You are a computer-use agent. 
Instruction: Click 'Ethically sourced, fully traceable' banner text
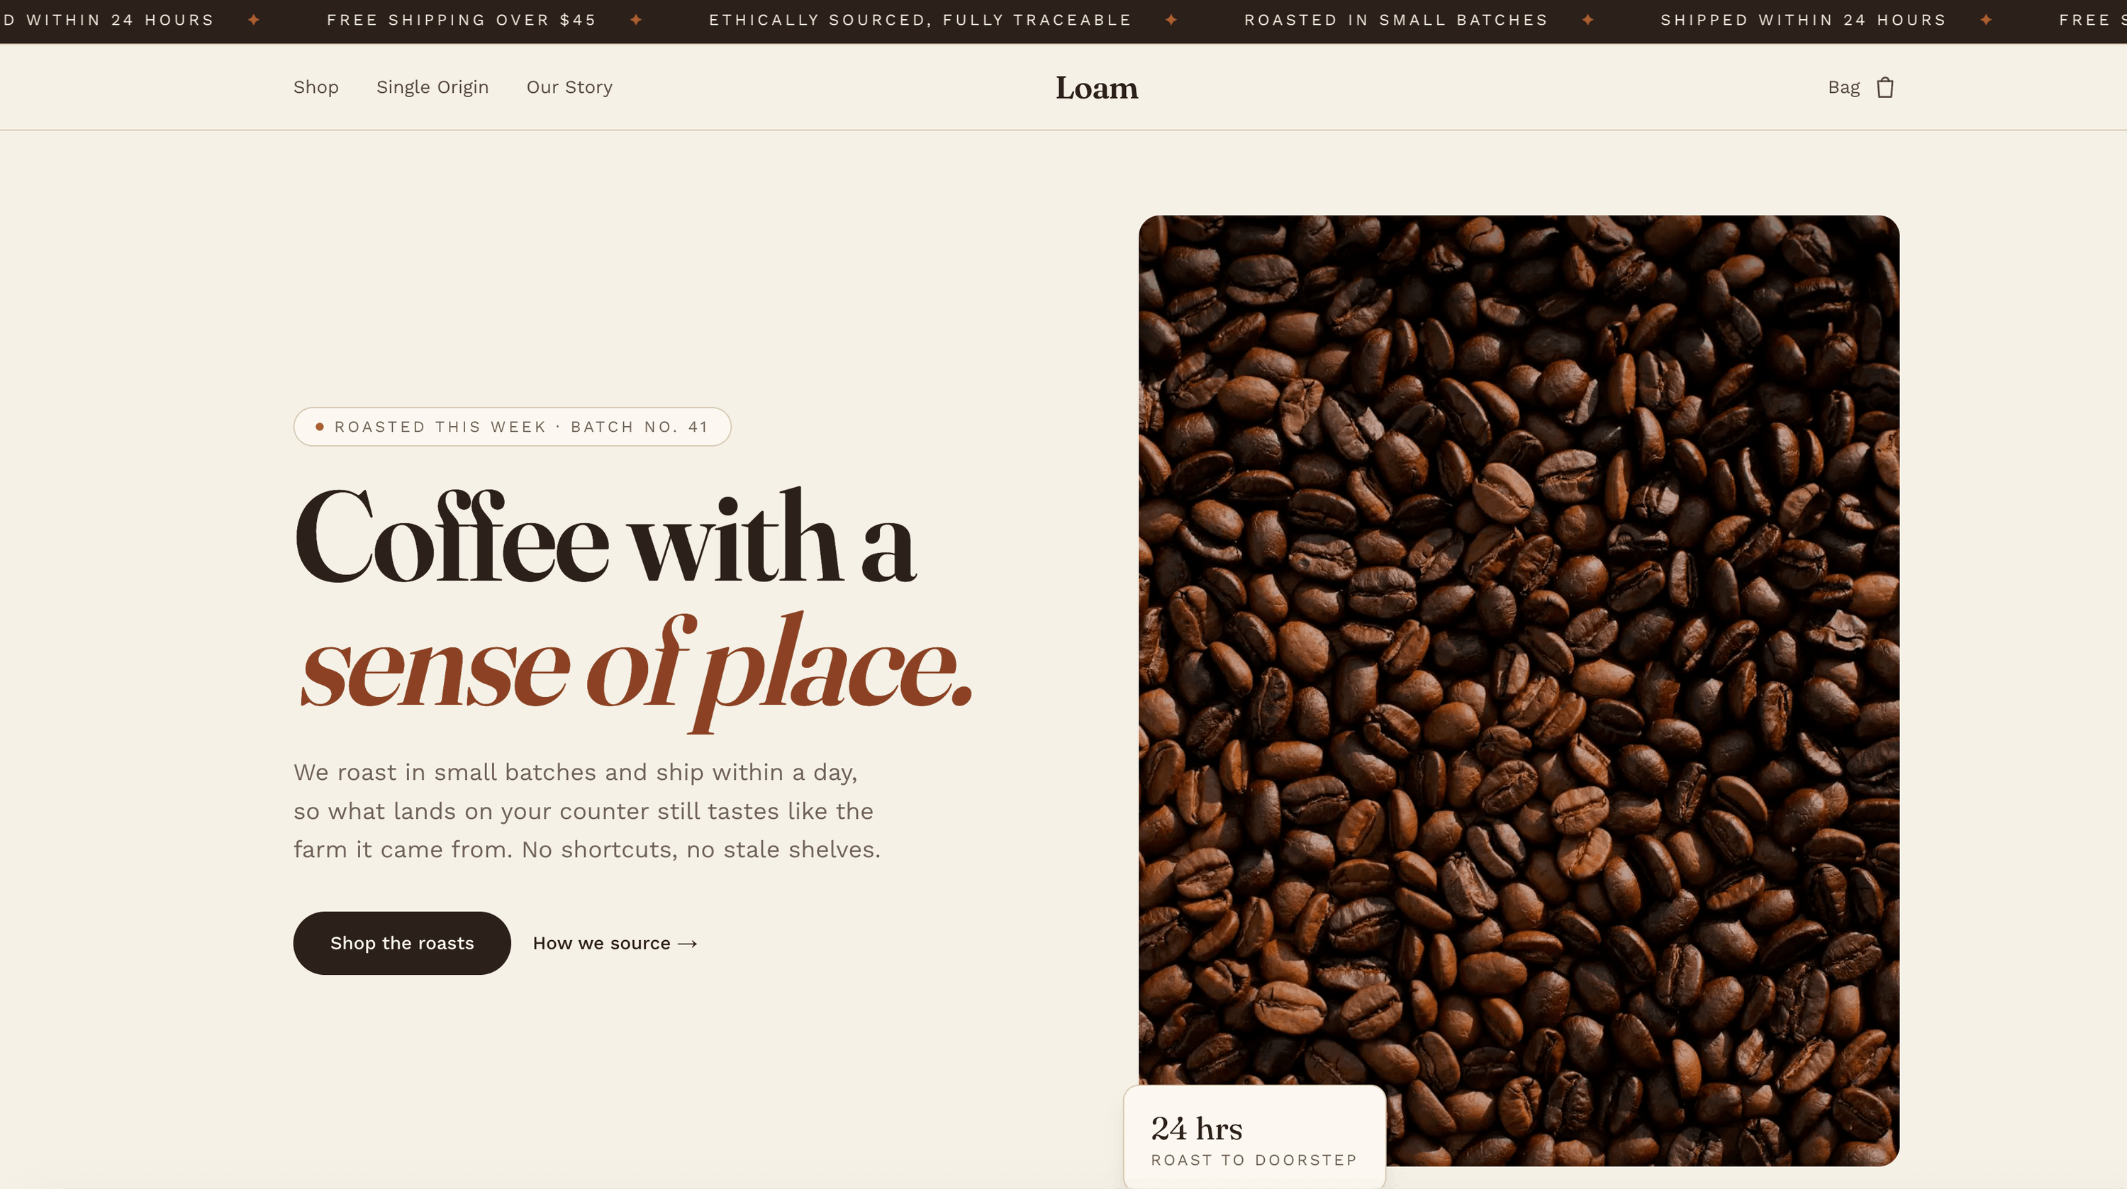[920, 20]
